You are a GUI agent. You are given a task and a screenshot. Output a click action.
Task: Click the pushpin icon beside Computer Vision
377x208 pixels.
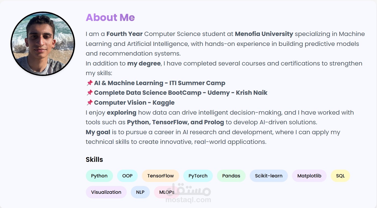(90, 103)
